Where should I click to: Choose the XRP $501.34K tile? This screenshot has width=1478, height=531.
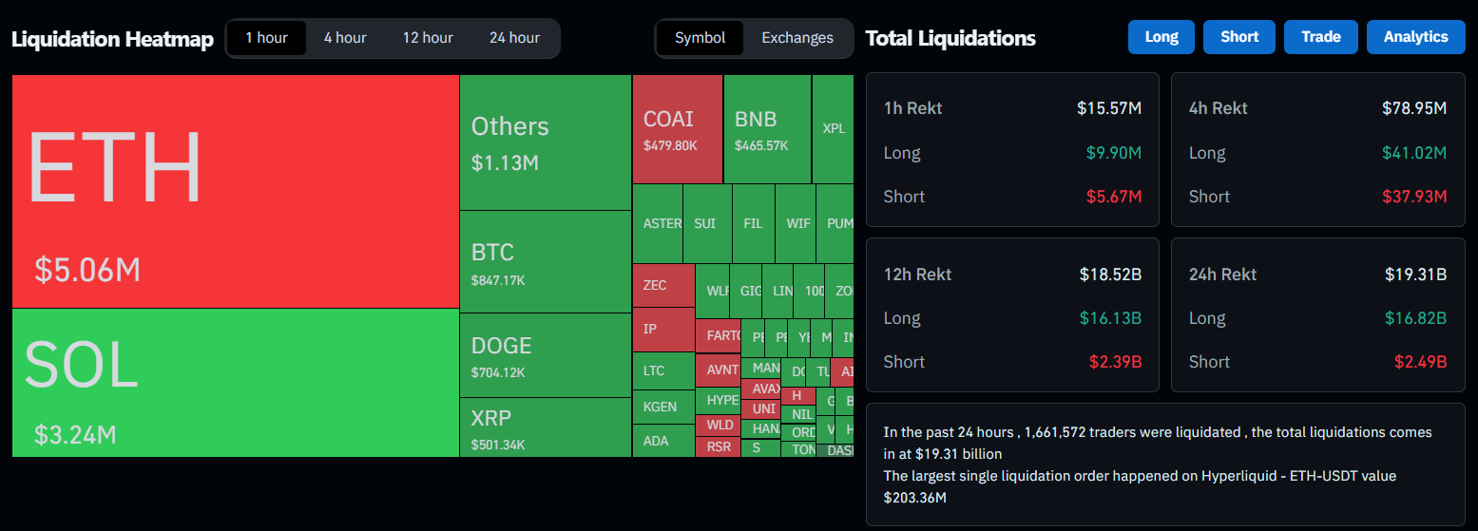tap(545, 427)
